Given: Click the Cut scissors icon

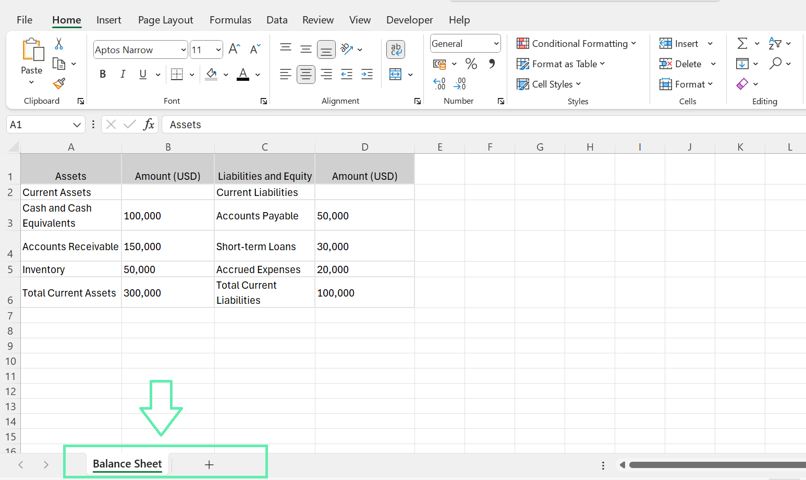Looking at the screenshot, I should 59,44.
